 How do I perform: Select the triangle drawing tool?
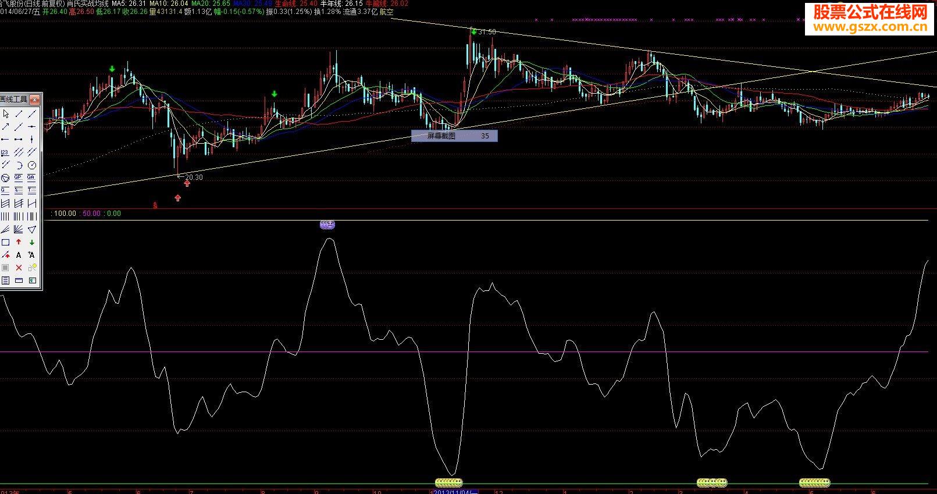32,229
